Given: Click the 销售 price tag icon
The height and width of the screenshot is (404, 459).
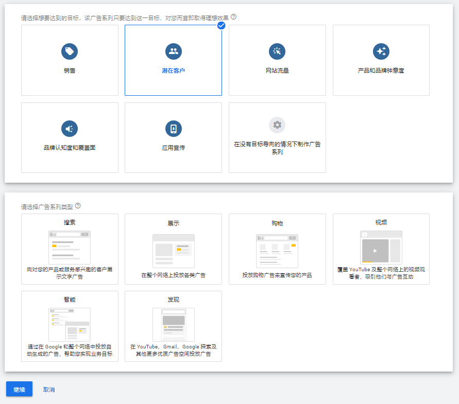Looking at the screenshot, I should (x=70, y=51).
